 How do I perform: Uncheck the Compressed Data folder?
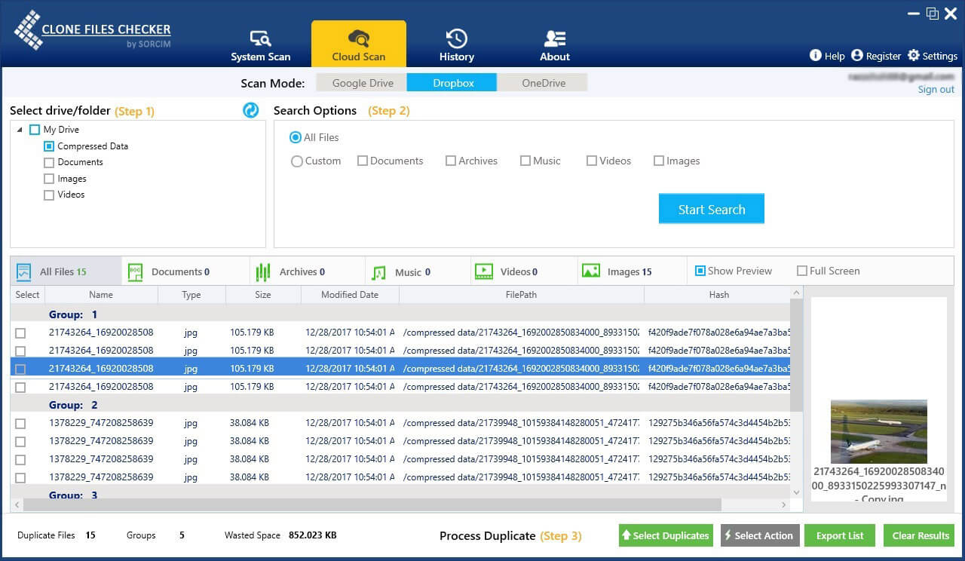click(x=49, y=146)
